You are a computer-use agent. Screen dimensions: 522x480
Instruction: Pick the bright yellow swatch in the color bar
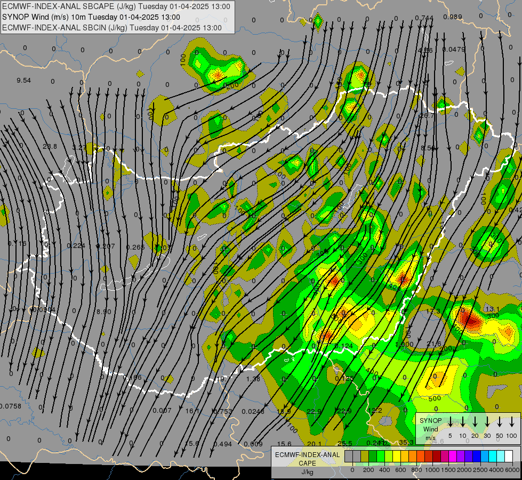pos(397,457)
